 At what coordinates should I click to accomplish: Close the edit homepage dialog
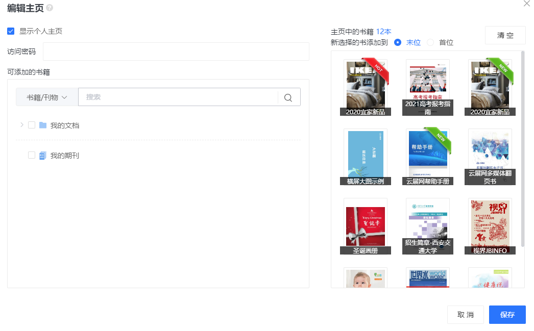[527, 4]
